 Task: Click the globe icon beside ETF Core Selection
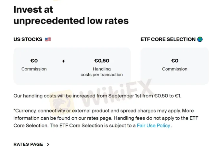(200, 39)
